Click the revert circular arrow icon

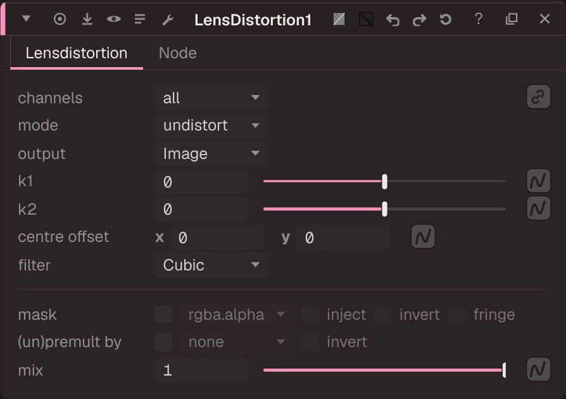(446, 19)
